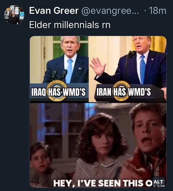
Task: Open the @evangree... handle link
Action: point(110,11)
